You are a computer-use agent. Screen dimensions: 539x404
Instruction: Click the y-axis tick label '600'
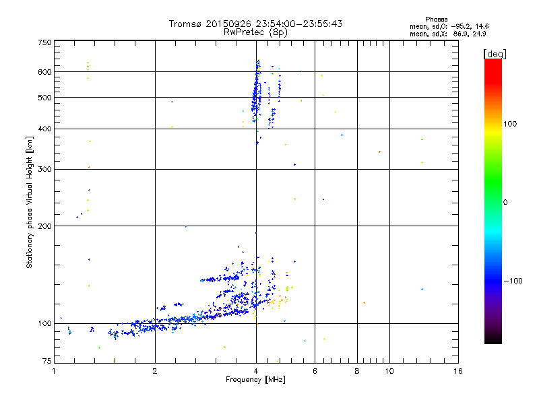[x=44, y=72]
